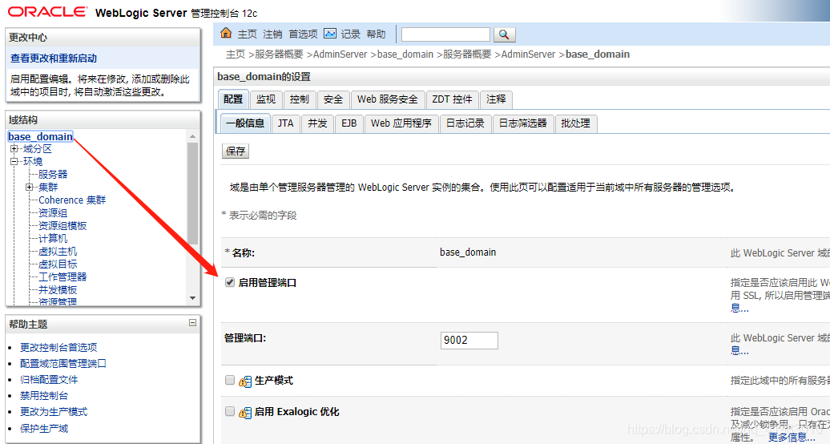This screenshot has width=830, height=444.
Task: Open 并发模板 tree item
Action: (58, 290)
